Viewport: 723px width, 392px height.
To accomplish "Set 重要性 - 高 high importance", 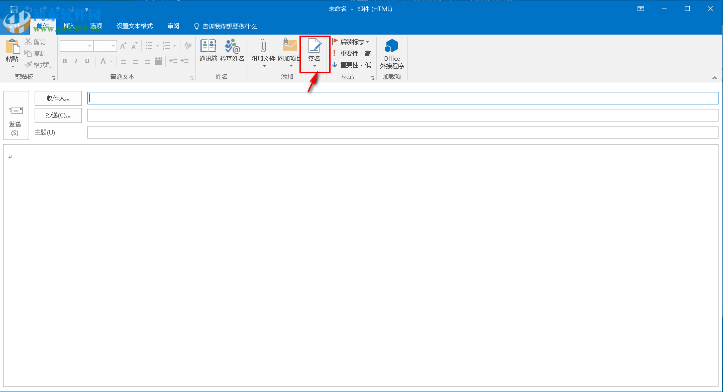I will tap(352, 53).
